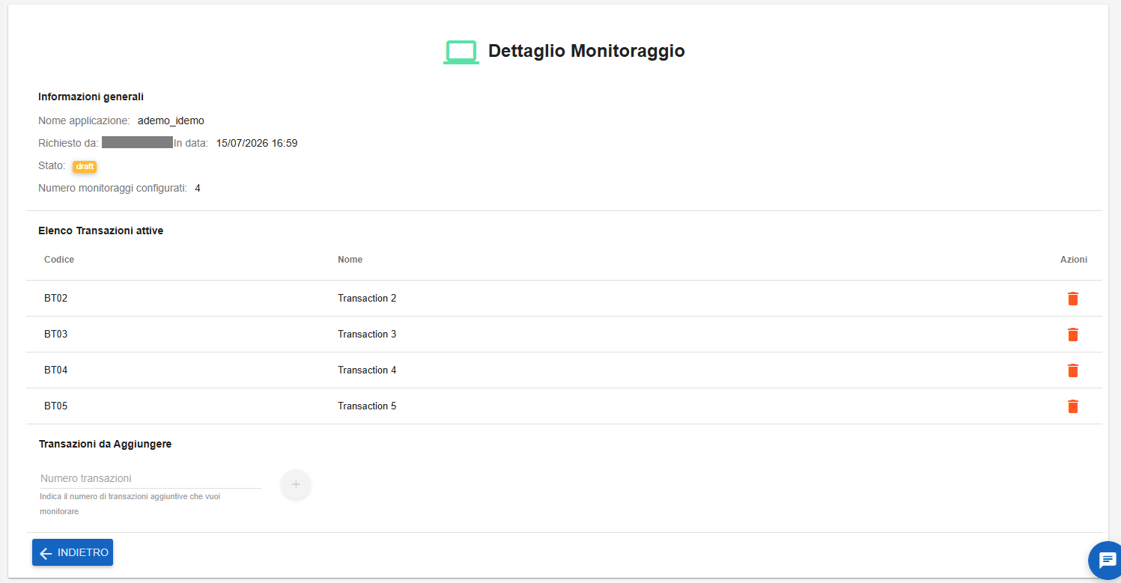Click the Nome column header
This screenshot has height=583, width=1121.
pos(350,260)
